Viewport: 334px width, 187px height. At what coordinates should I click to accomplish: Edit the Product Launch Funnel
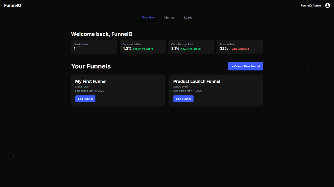(x=183, y=99)
